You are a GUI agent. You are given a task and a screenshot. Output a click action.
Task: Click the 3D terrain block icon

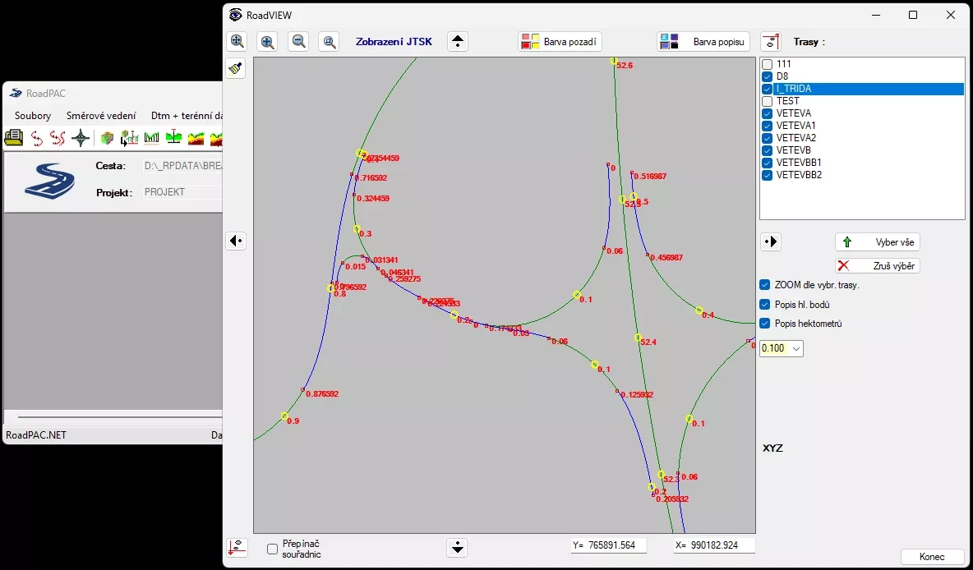(x=107, y=138)
